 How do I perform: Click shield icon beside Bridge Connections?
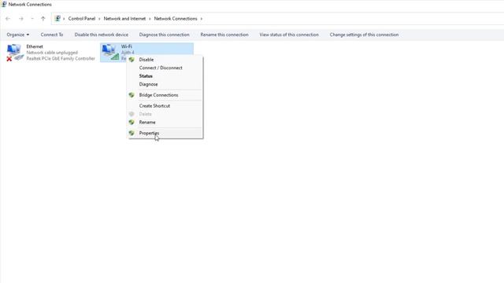pos(132,95)
